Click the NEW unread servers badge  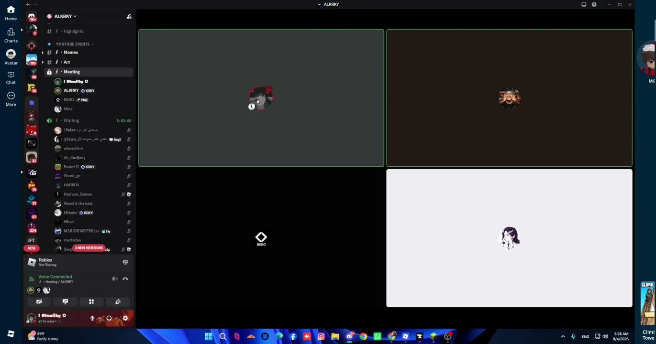coord(32,248)
